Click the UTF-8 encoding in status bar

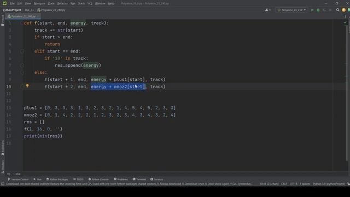tap(294, 184)
